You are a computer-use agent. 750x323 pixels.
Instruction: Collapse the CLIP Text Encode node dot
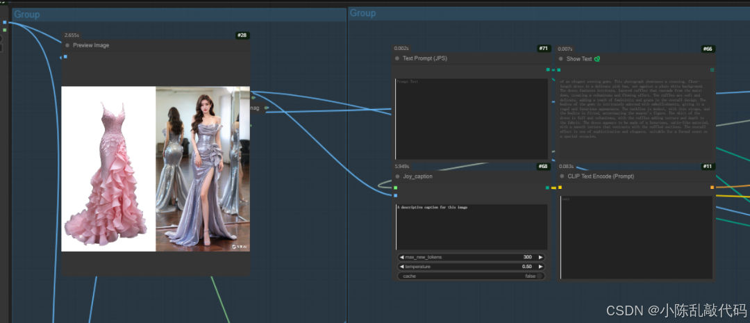[x=562, y=176]
